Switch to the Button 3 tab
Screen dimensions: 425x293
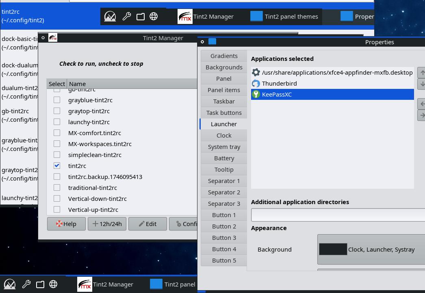coord(224,238)
